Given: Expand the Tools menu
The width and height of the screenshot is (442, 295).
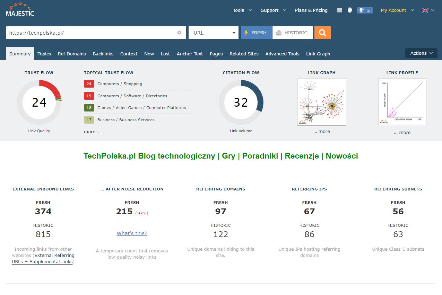Looking at the screenshot, I should tap(242, 10).
